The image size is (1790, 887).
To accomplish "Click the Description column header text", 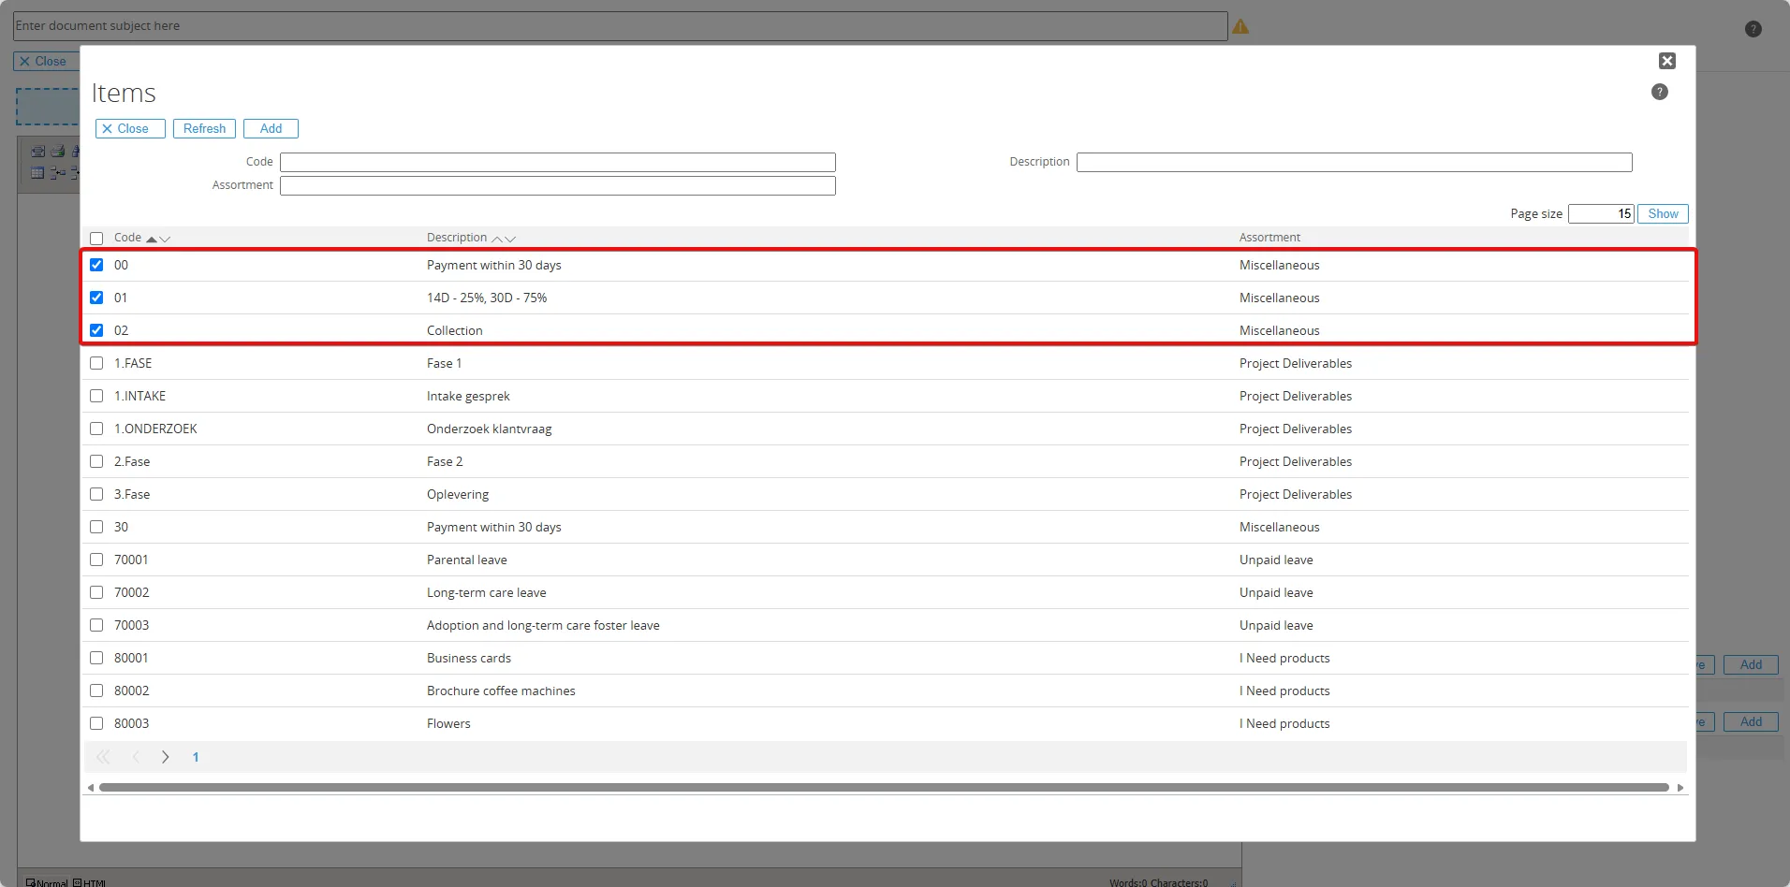I will [x=457, y=238].
